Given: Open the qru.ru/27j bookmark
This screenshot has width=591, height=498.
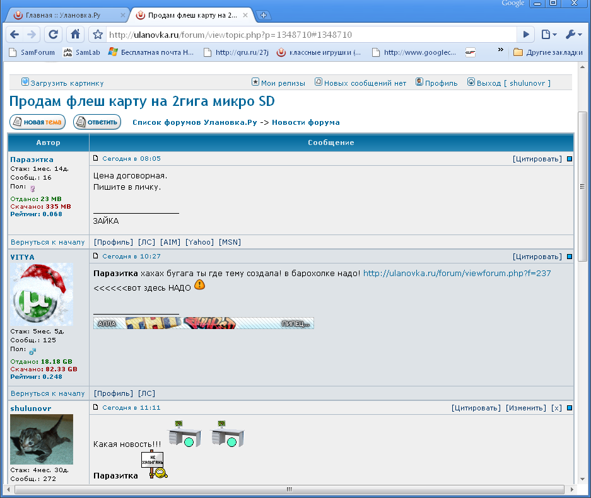Looking at the screenshot, I should (236, 52).
